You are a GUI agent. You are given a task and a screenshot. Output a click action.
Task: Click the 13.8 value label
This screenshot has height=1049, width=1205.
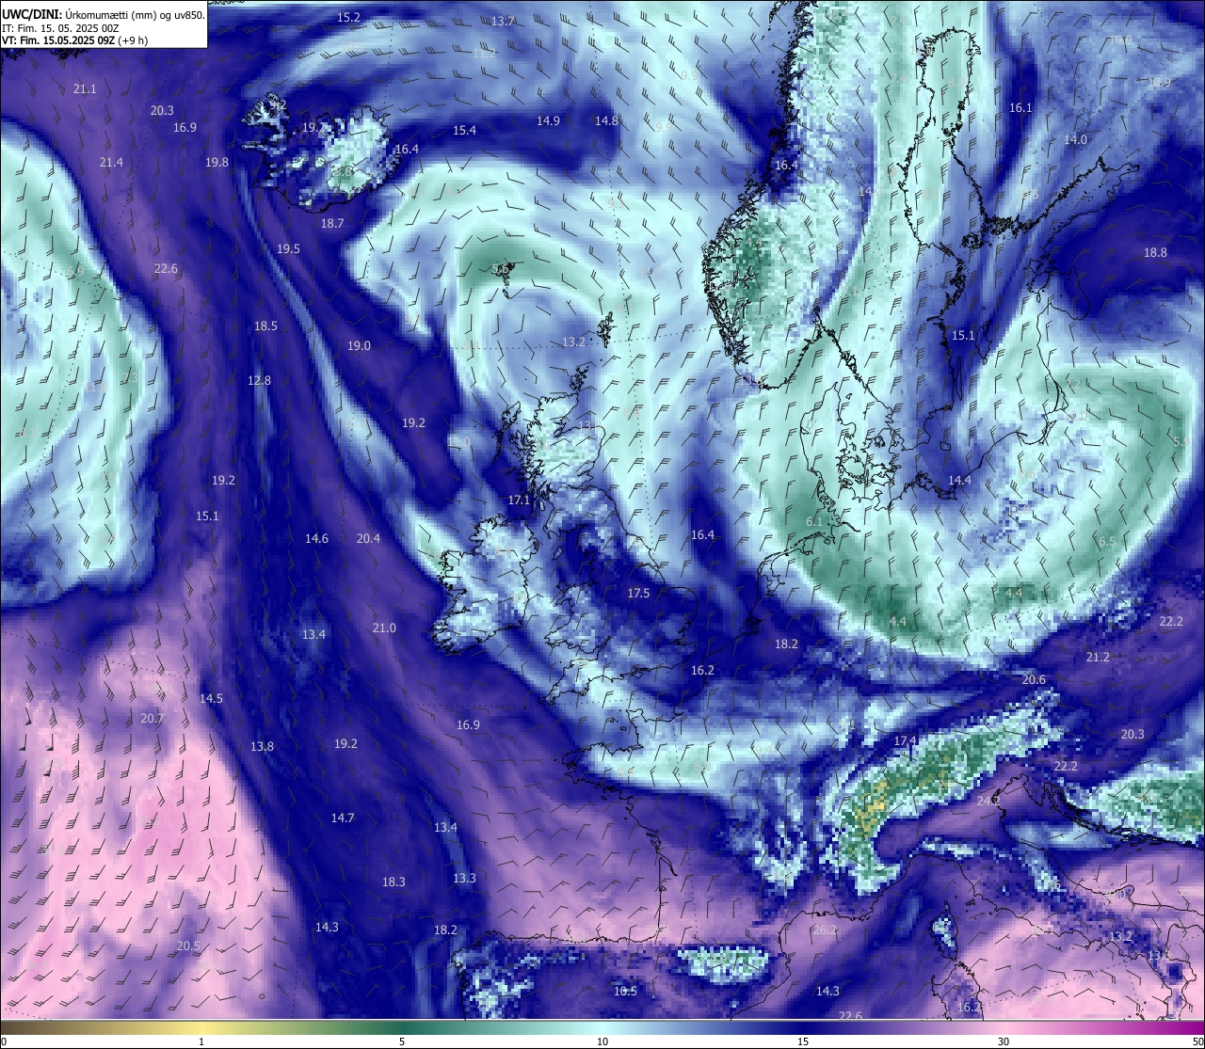point(262,746)
